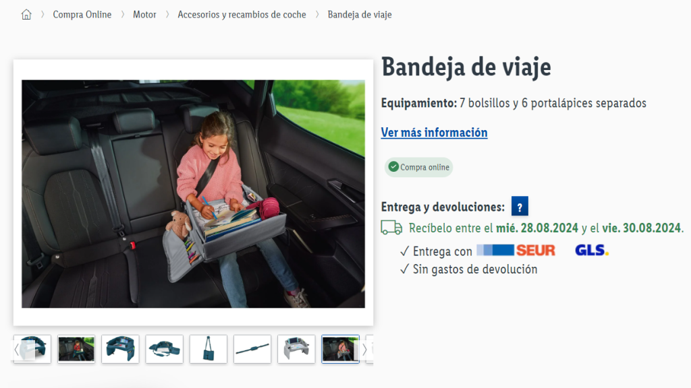This screenshot has height=388, width=691.
Task: Select strap-only thumbnail
Action: coord(252,349)
